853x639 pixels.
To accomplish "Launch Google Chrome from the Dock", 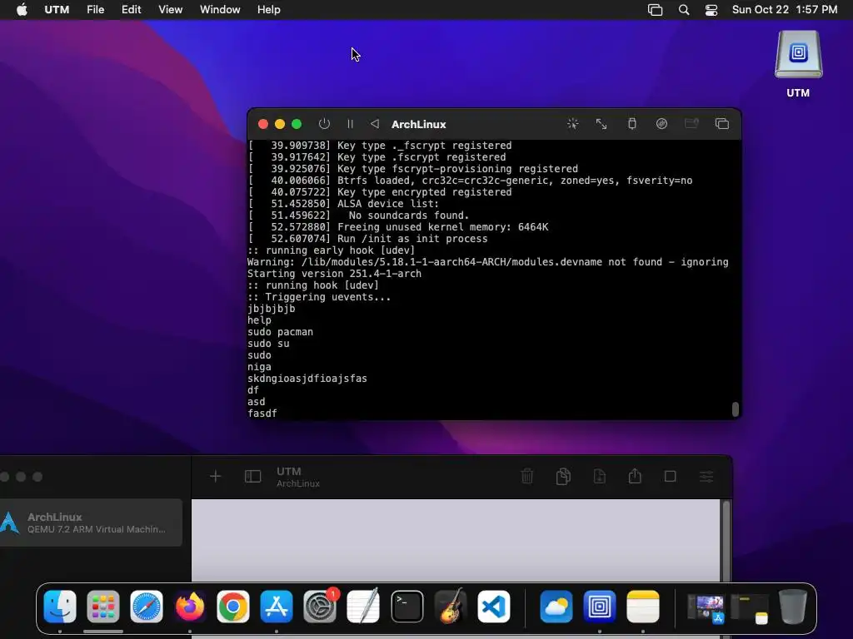I will click(x=233, y=607).
